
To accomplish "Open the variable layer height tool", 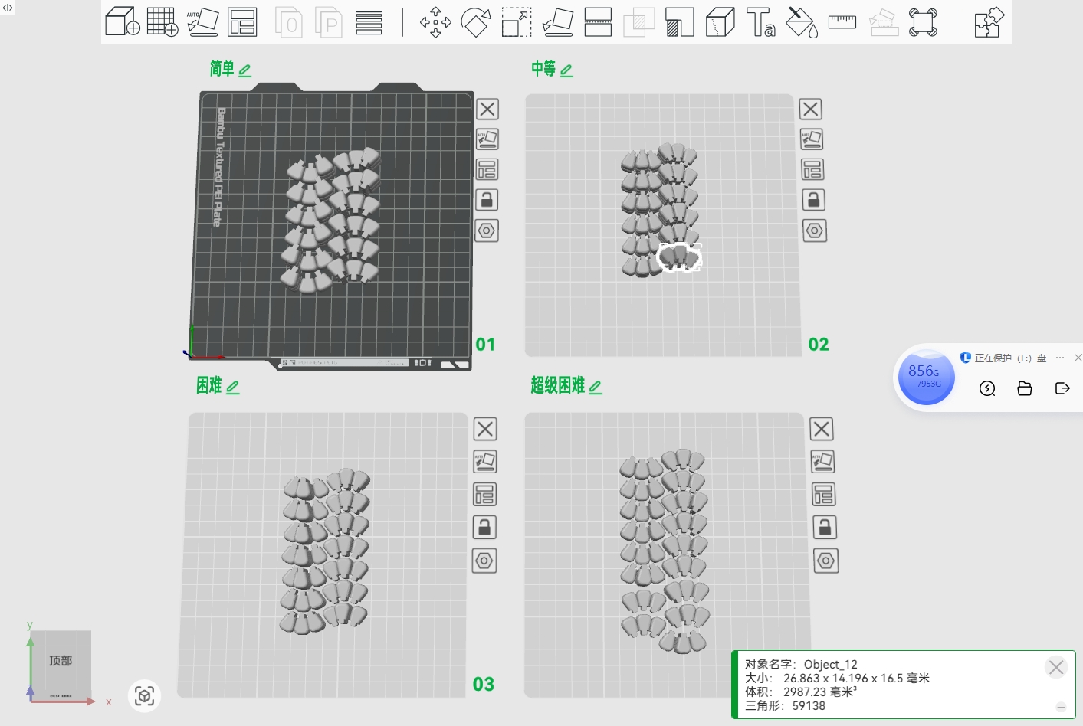I will (369, 21).
